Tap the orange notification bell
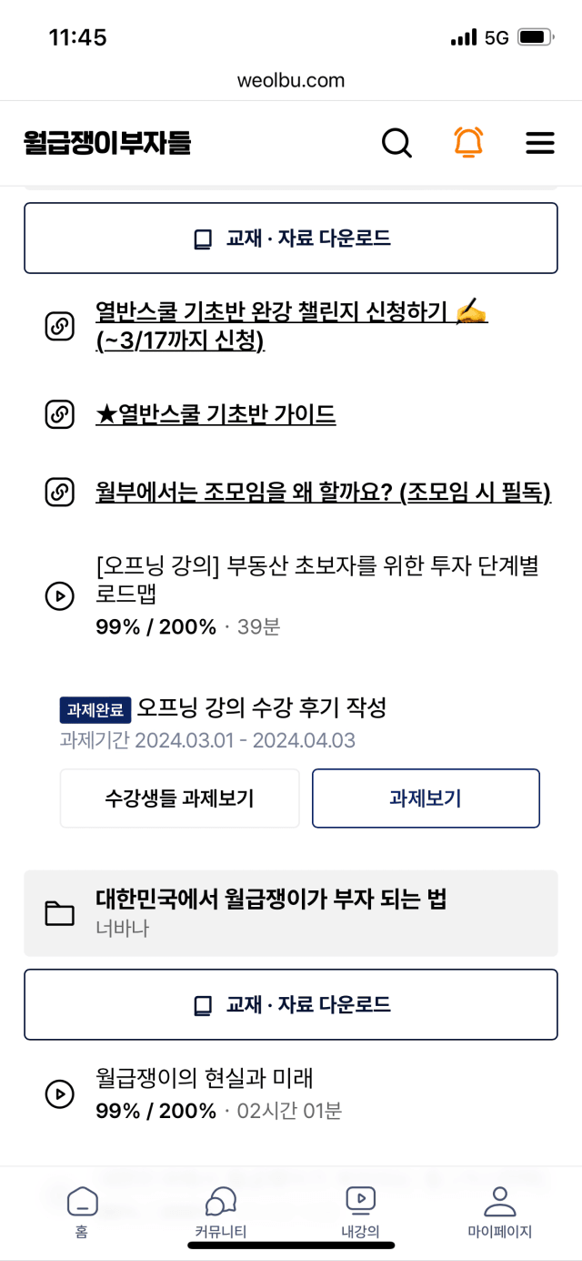 [x=468, y=143]
